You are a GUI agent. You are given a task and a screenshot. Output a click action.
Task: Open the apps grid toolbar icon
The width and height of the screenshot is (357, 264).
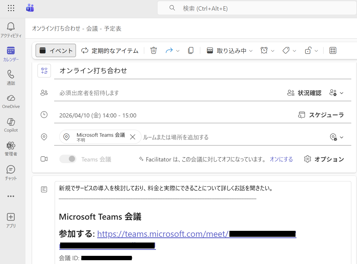pyautogui.click(x=333, y=51)
